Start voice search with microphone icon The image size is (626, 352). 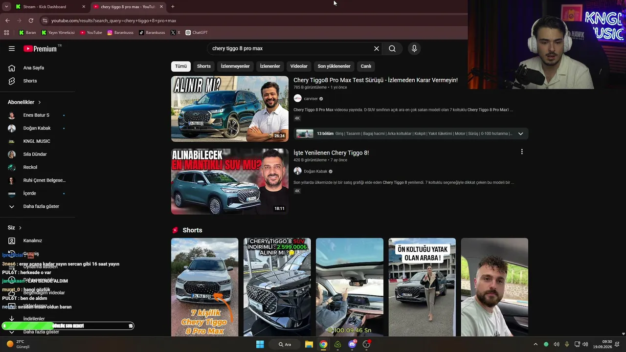pos(414,48)
